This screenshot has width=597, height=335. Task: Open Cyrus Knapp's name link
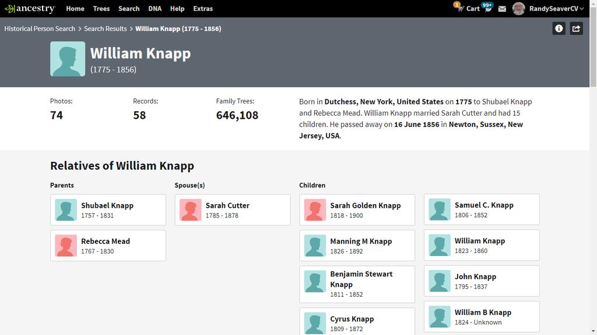pos(352,319)
